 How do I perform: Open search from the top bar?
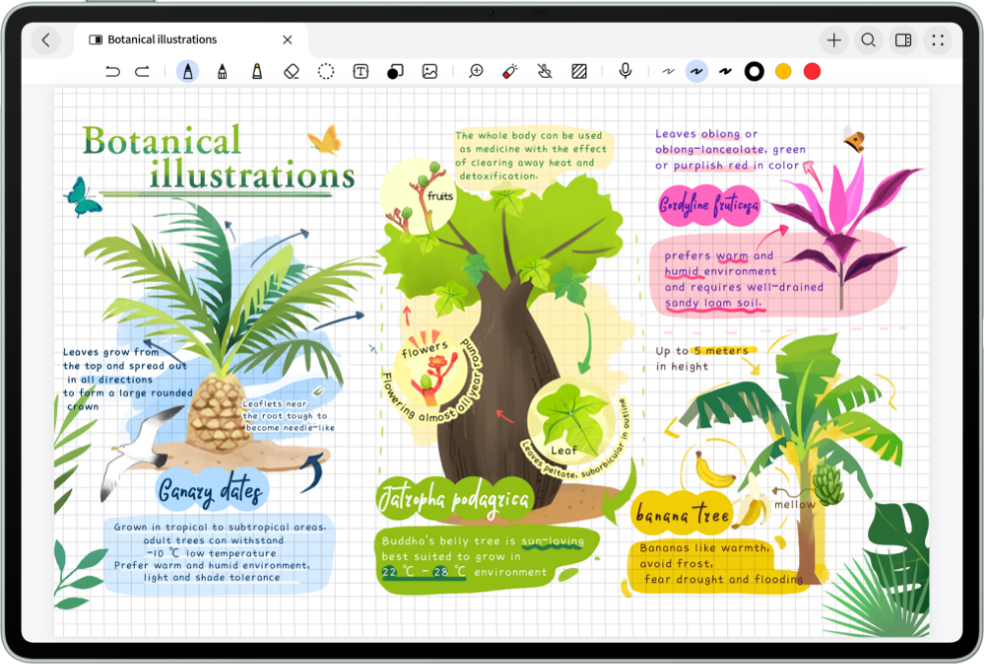(x=868, y=40)
